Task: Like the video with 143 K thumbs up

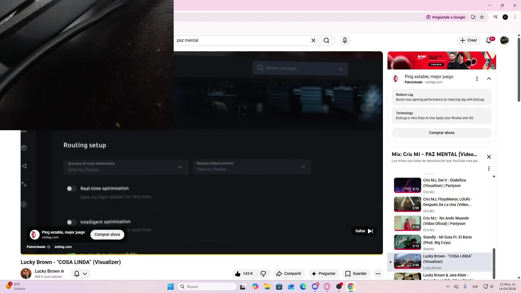Action: (244, 273)
